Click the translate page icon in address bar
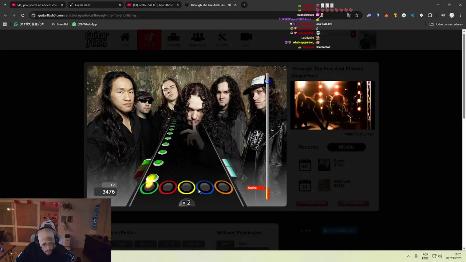This screenshot has height=262, width=466. (x=349, y=15)
